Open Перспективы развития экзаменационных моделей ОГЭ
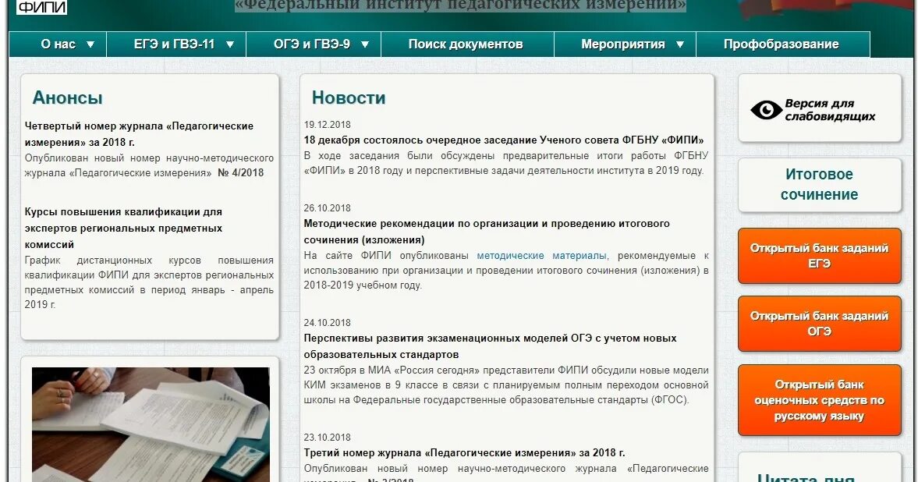The height and width of the screenshot is (482, 918). click(490, 347)
